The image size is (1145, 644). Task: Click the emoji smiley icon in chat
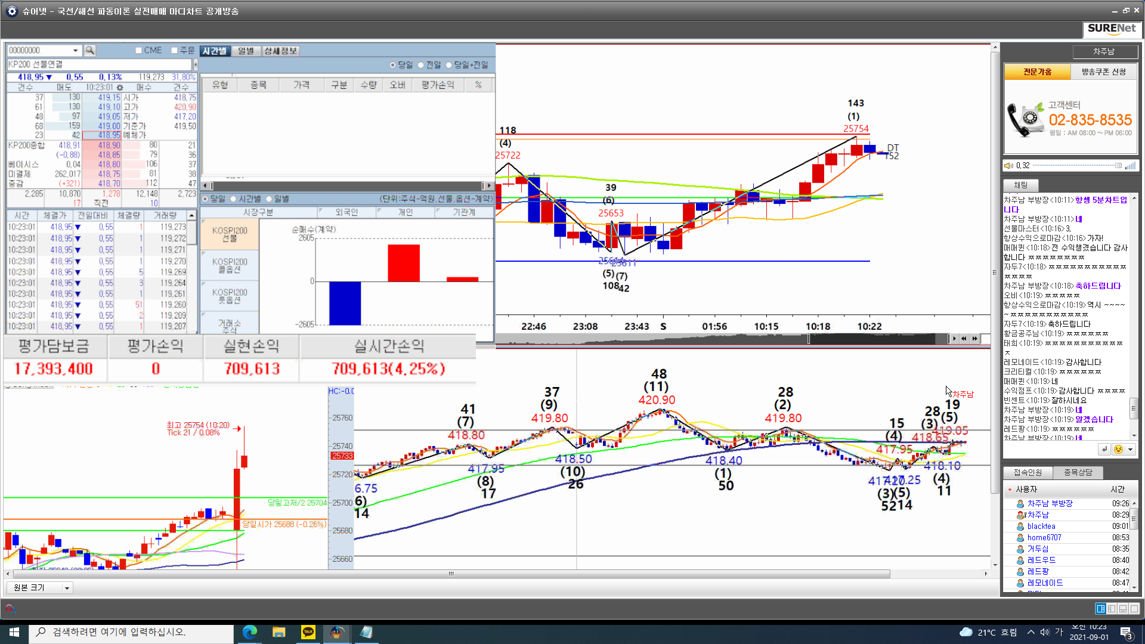[1118, 449]
